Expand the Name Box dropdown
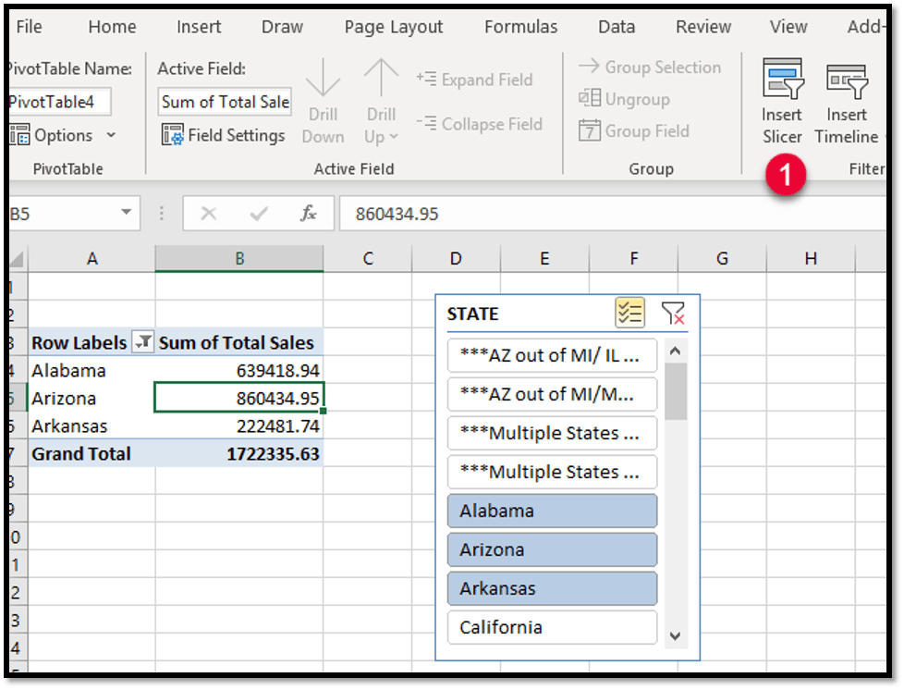 pyautogui.click(x=126, y=214)
